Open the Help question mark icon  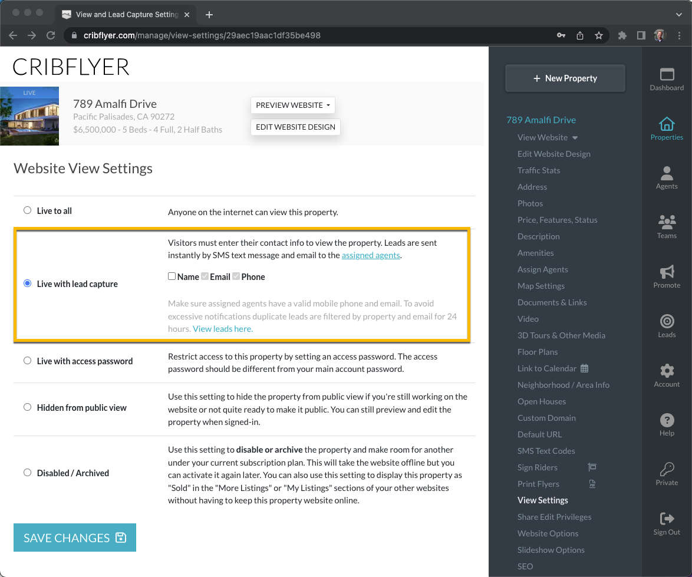(x=667, y=420)
